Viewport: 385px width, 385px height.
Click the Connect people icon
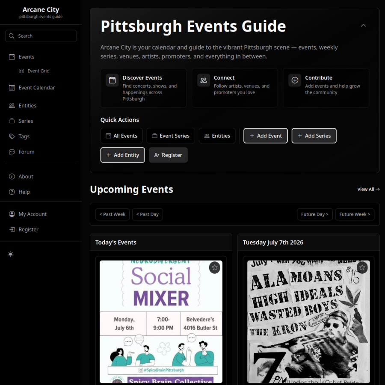click(204, 80)
